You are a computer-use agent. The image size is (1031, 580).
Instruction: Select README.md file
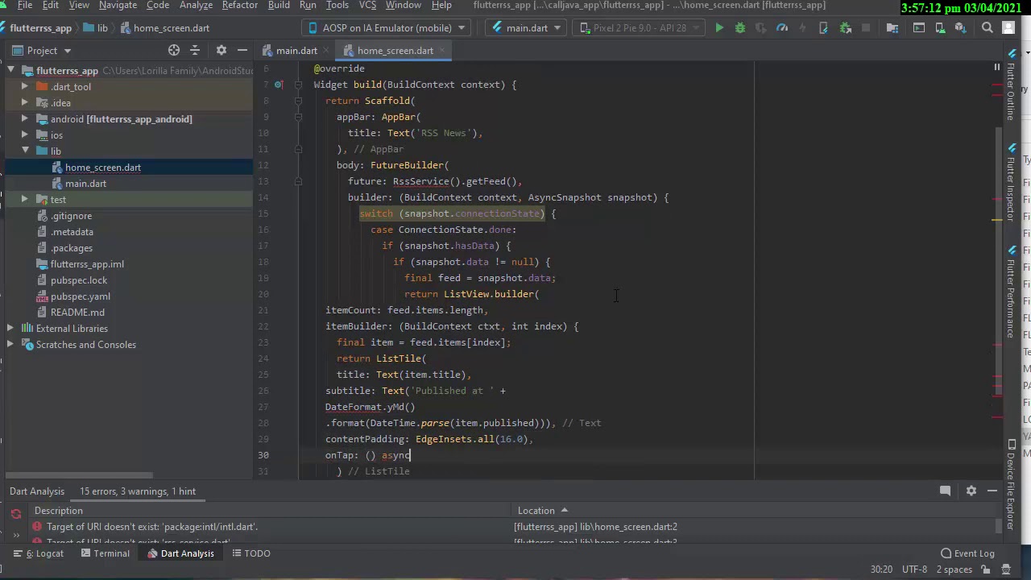click(x=77, y=313)
